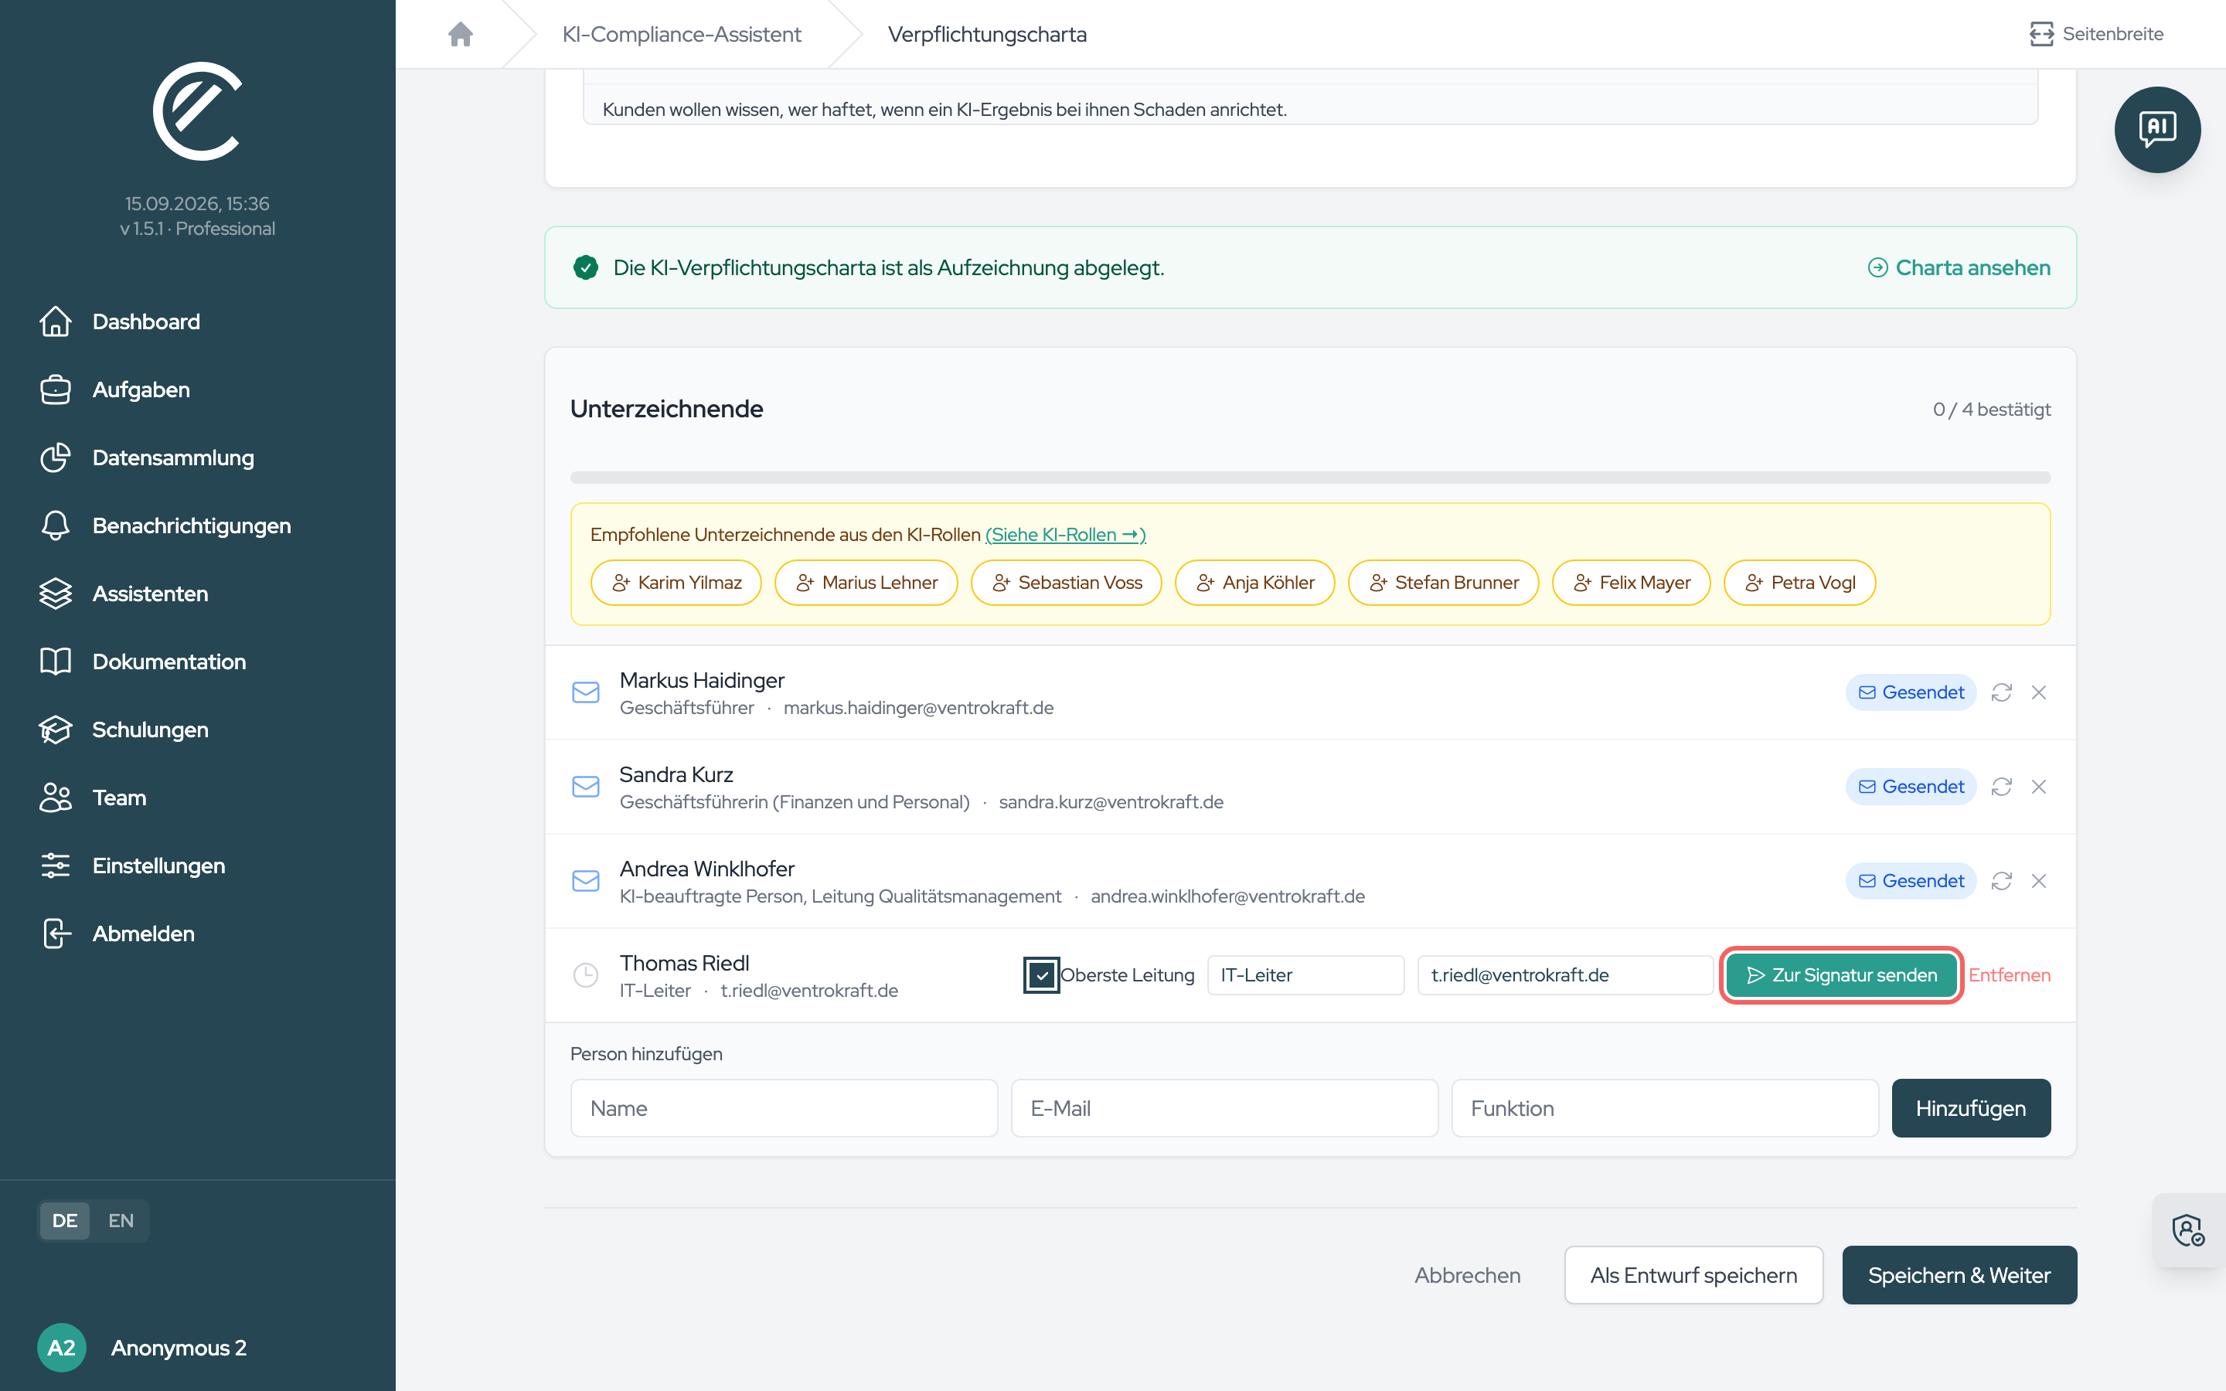Screen dimensions: 2226x1391
Task: Add suggested signer Karim Yilmaz
Action: click(x=676, y=583)
